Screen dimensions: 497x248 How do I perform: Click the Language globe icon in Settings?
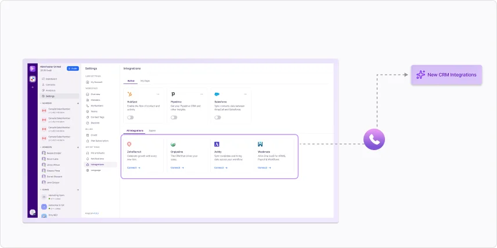coord(88,170)
